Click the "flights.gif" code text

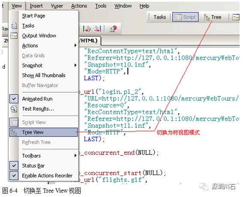tap(122, 180)
